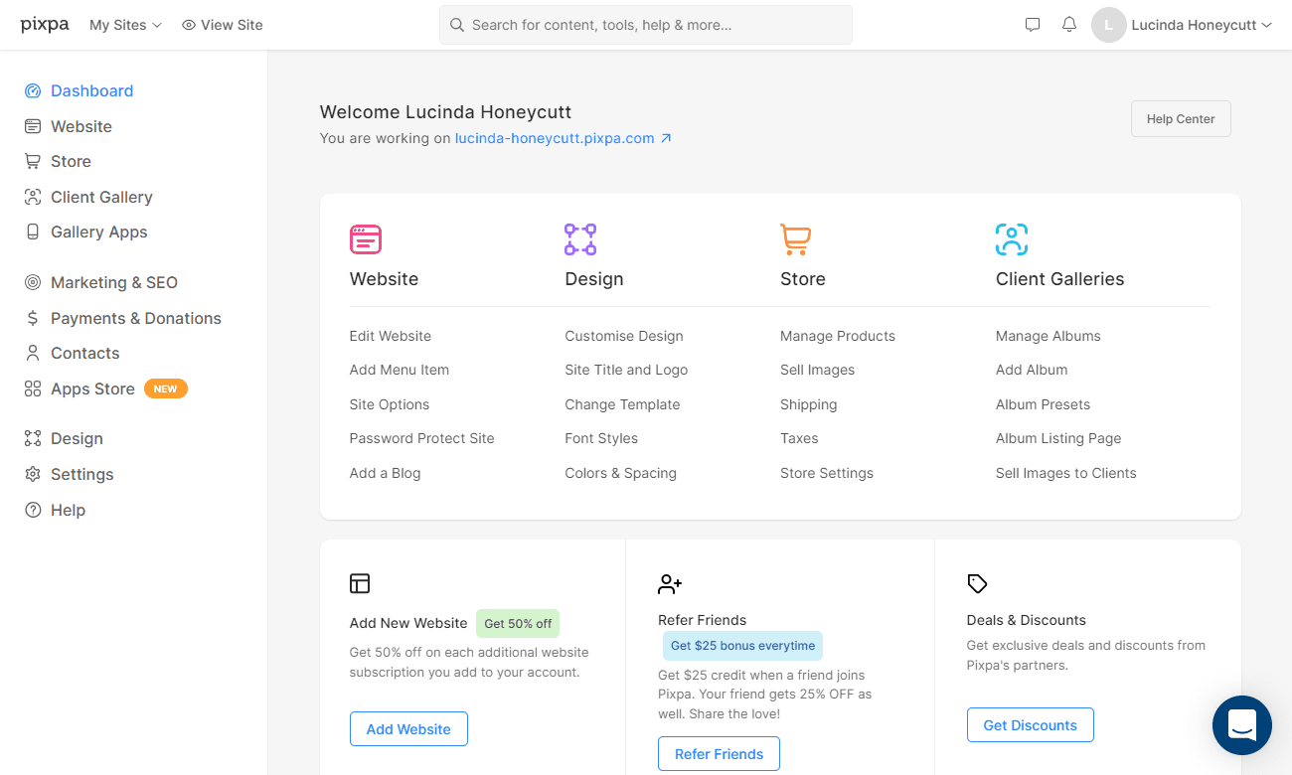Click the Sell Images link
Viewport: 1292px width, 775px height.
pos(817,370)
